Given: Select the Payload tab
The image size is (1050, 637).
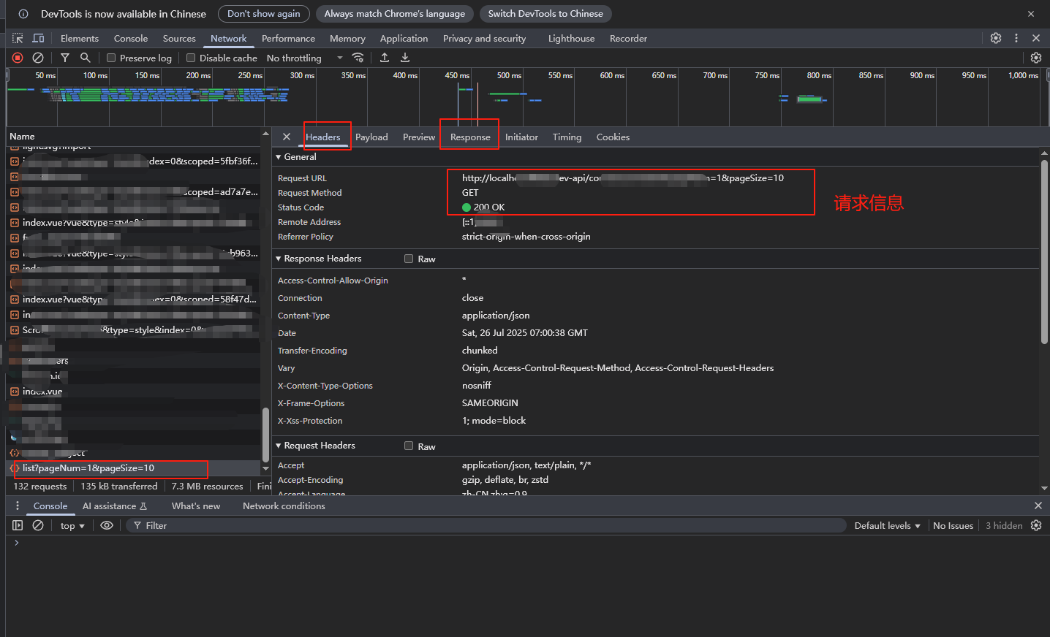Looking at the screenshot, I should coord(371,137).
